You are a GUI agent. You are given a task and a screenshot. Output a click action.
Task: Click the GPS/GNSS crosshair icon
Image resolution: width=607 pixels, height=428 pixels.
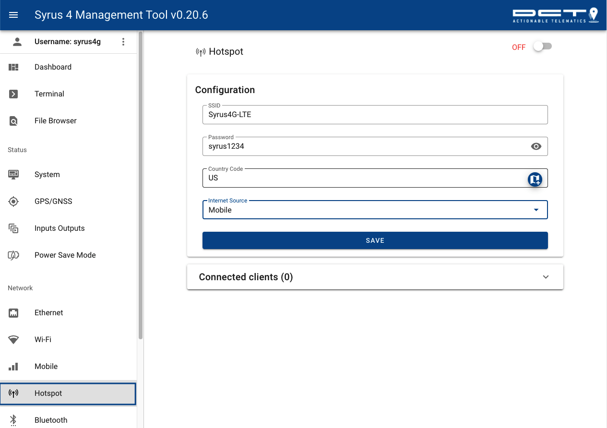click(x=13, y=202)
